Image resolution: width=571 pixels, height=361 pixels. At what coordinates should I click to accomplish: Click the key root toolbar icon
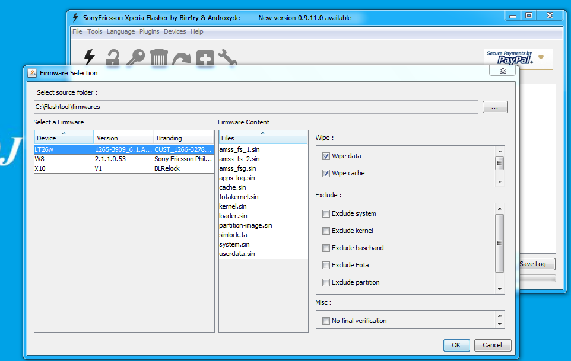tap(136, 57)
